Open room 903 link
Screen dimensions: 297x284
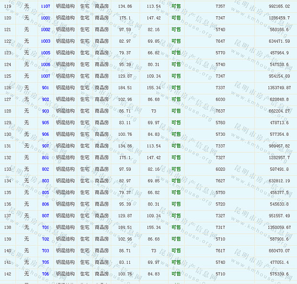point(46,111)
